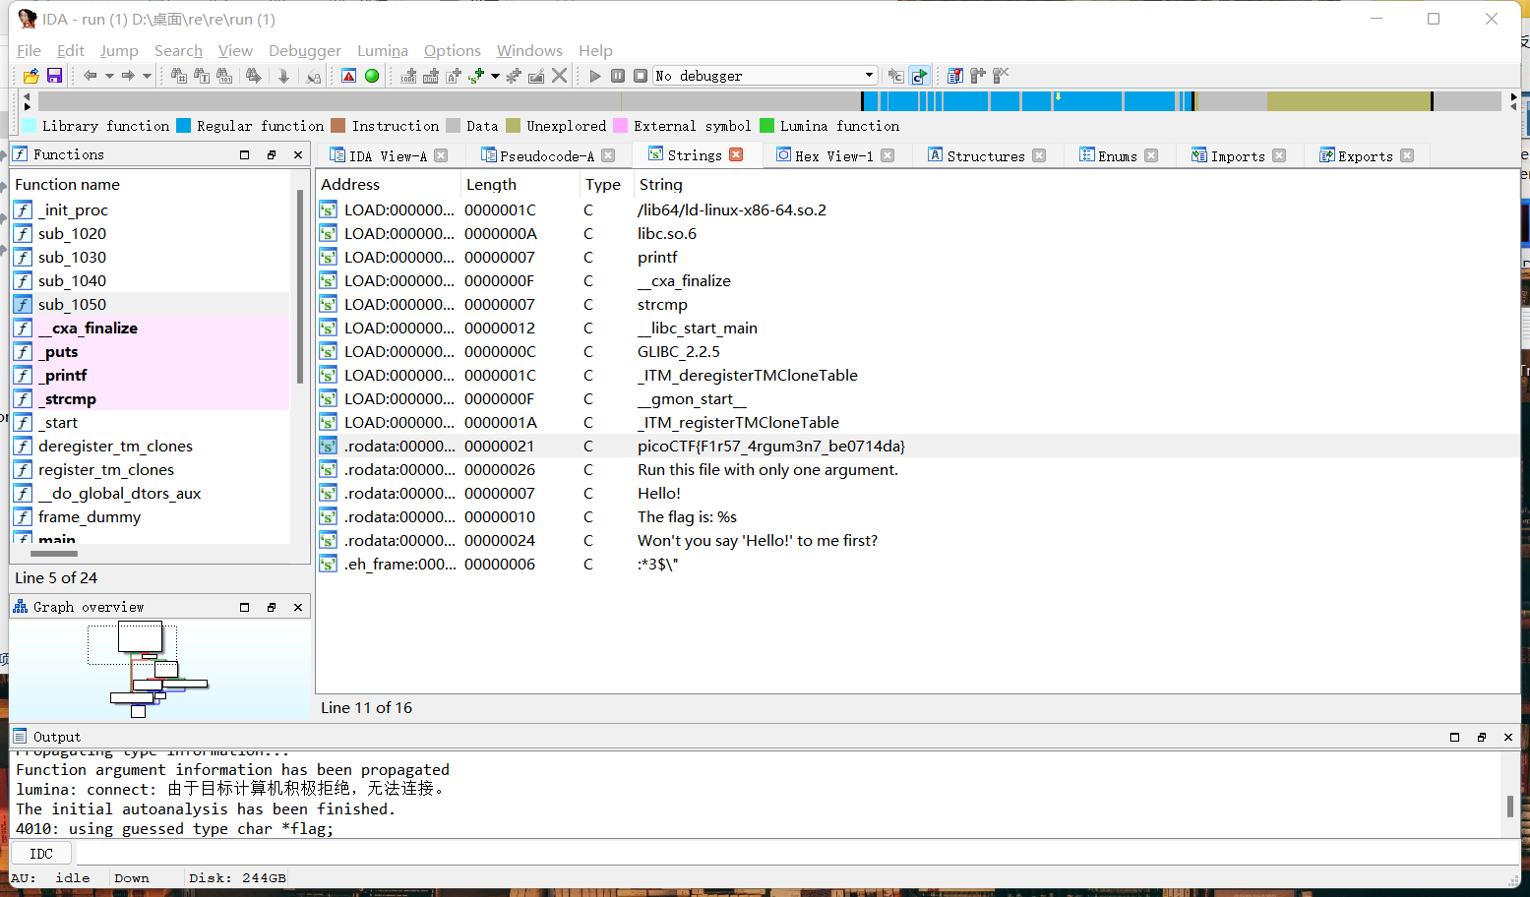Close the Output panel
Viewport: 1530px width, 897px height.
pos(1507,737)
